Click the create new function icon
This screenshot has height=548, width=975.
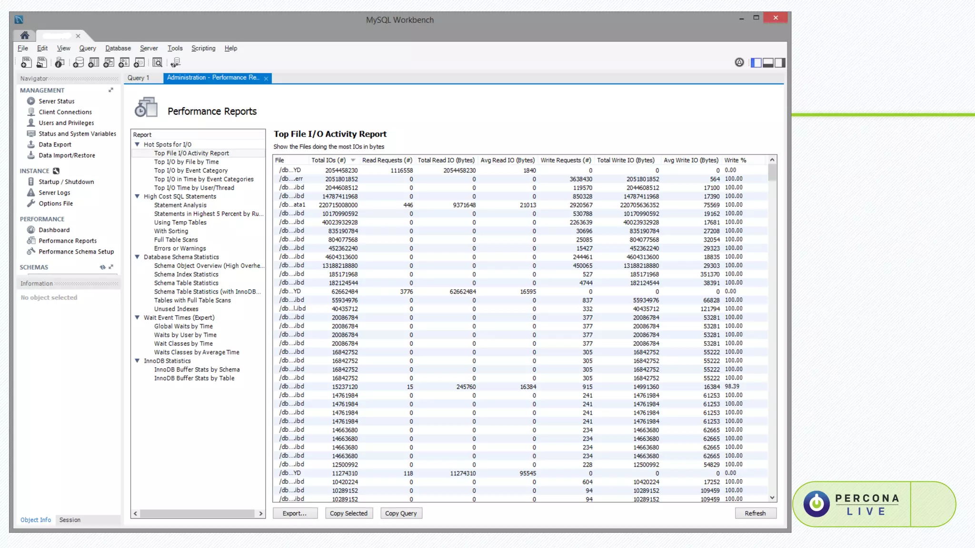139,62
